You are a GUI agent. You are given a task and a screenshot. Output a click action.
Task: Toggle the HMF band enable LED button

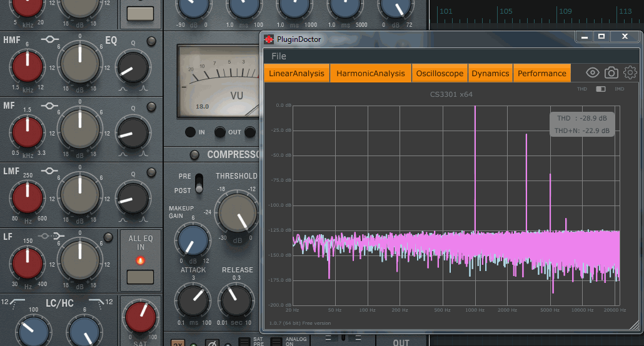pyautogui.click(x=151, y=41)
